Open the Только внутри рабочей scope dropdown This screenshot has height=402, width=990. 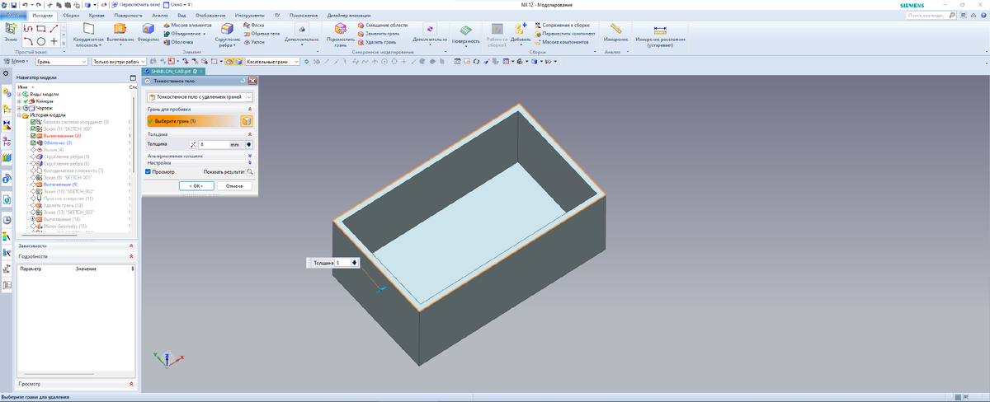[x=120, y=61]
